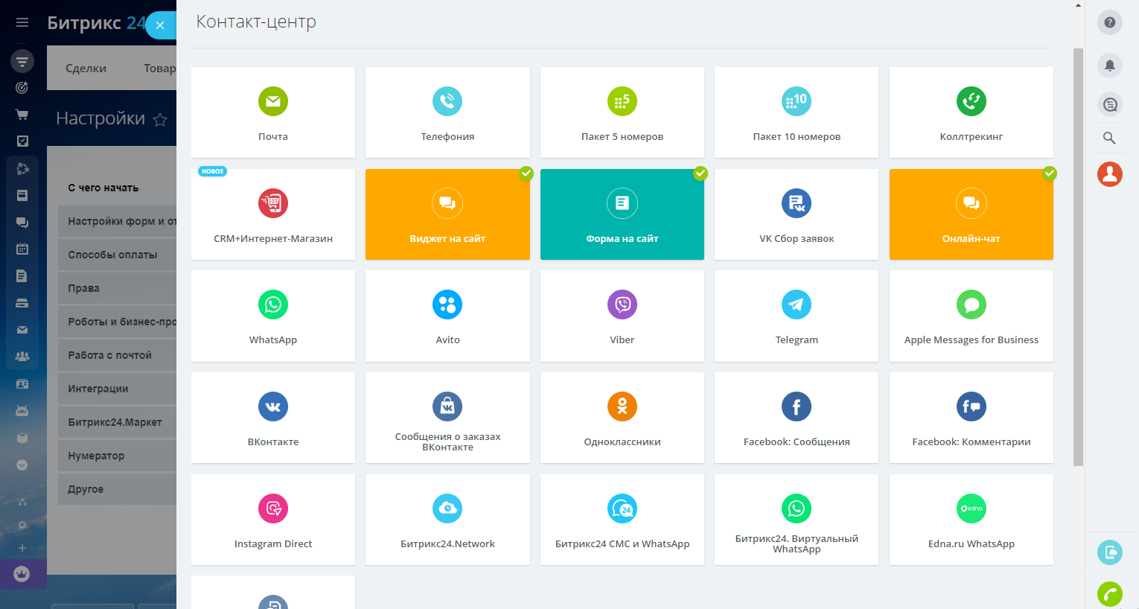Click the vertical scrollbar of contact center
This screenshot has width=1139, height=609.
(x=1078, y=257)
